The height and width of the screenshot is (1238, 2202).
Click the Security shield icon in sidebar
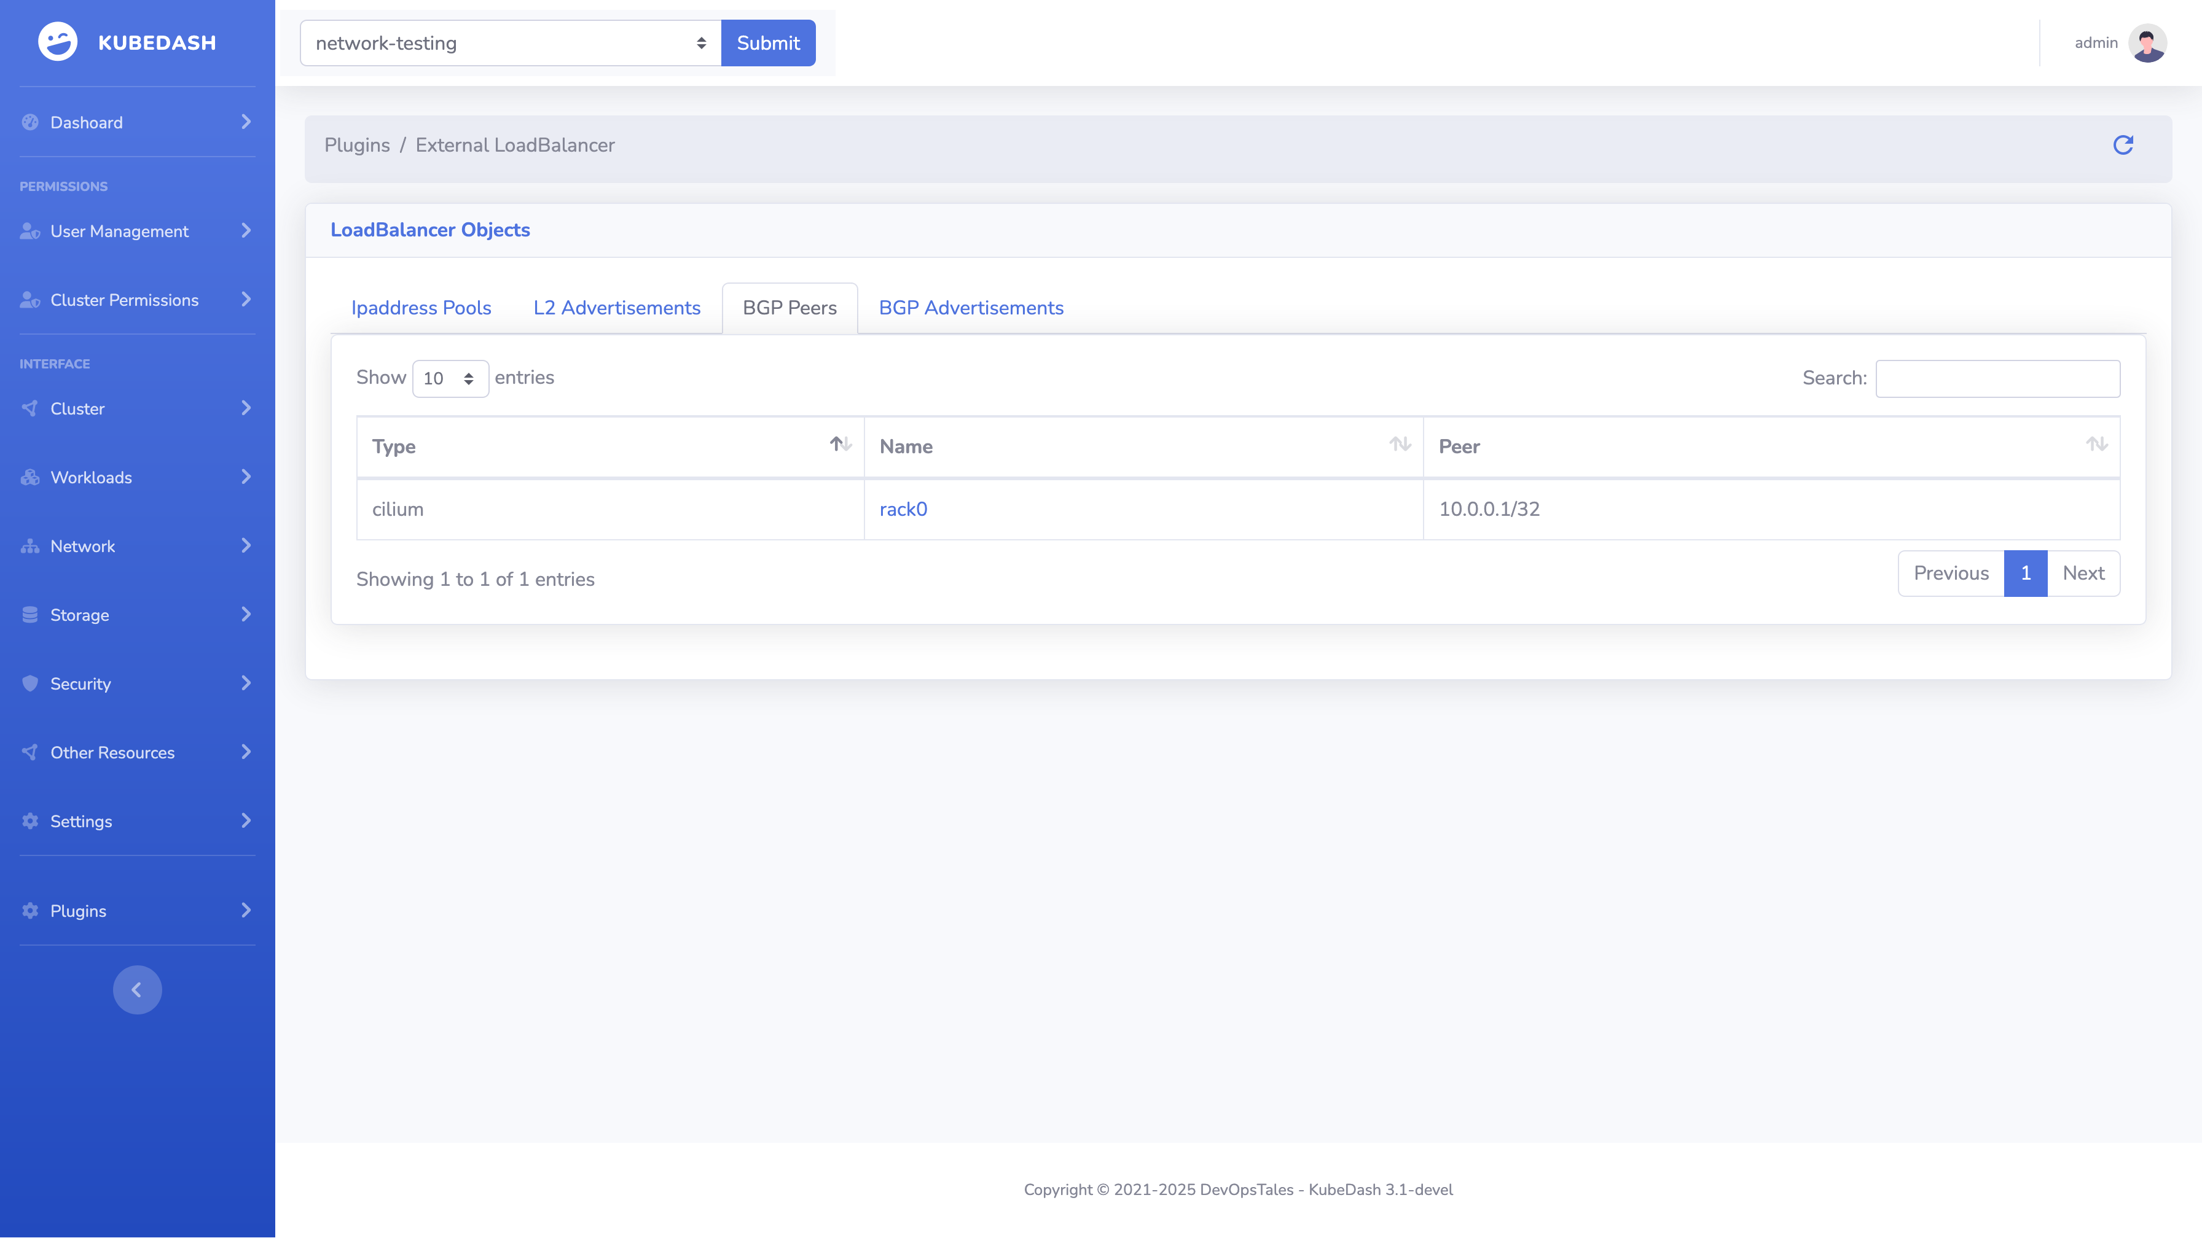[30, 683]
